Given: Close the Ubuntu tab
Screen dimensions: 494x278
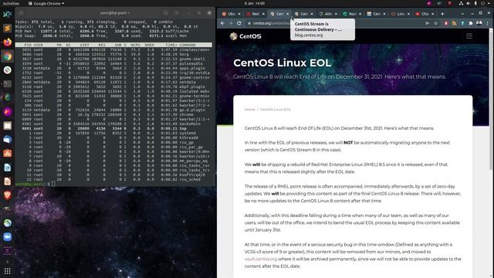Looking at the screenshot, I should pyautogui.click(x=239, y=14).
